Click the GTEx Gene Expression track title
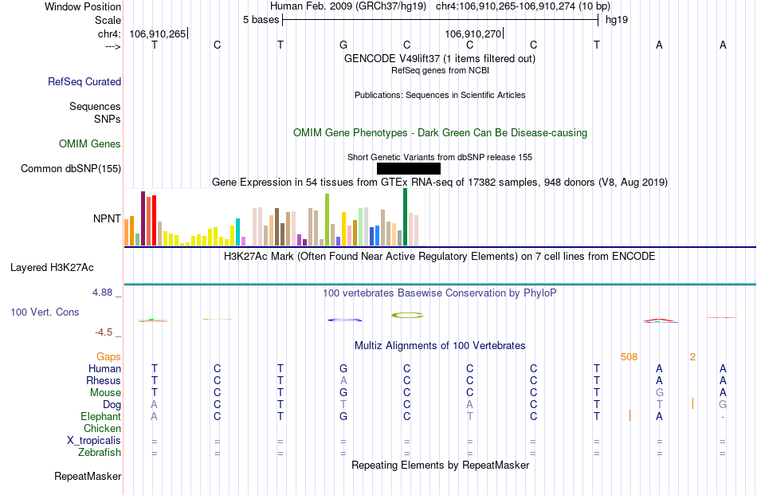This screenshot has width=757, height=495. coord(440,182)
